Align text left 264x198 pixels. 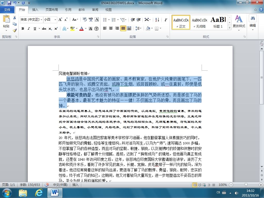pyautogui.click(x=105, y=28)
